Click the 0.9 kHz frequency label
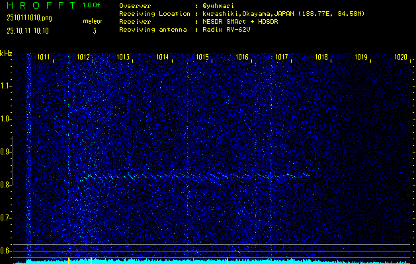 (x=5, y=152)
